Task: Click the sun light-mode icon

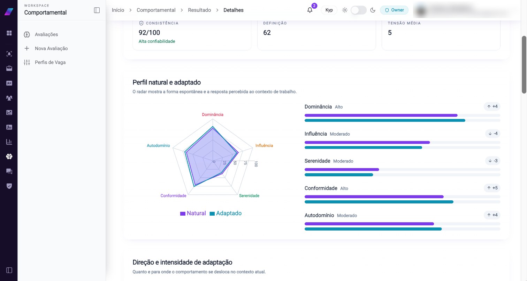Action: click(x=345, y=10)
